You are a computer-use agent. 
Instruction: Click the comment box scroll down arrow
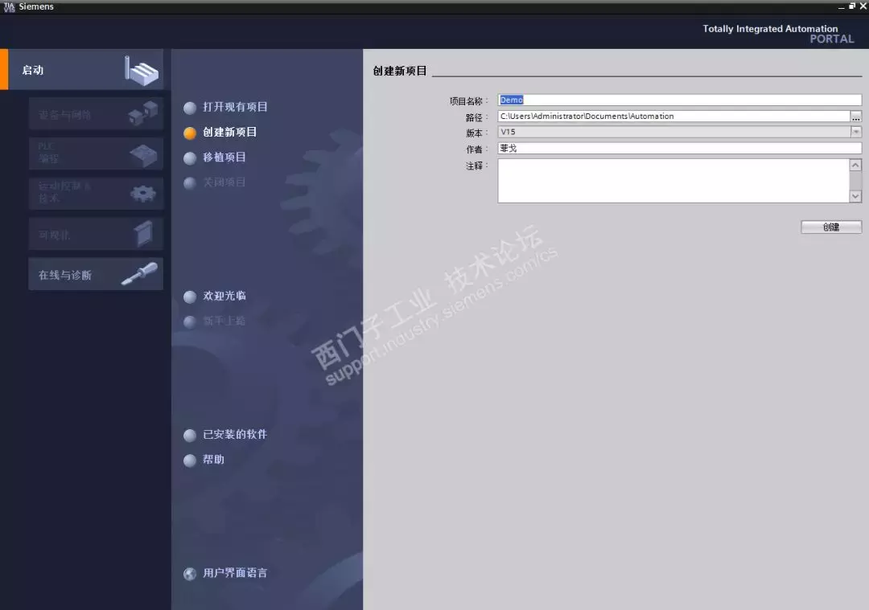855,196
